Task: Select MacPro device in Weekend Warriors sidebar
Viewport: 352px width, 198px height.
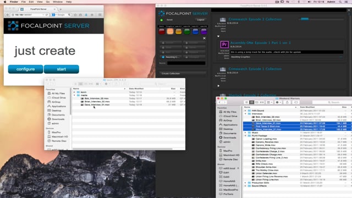Action: pos(226,151)
